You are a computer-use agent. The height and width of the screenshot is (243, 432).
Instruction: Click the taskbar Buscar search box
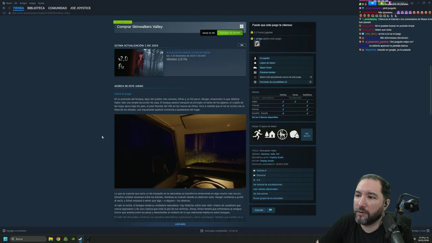(x=28, y=239)
